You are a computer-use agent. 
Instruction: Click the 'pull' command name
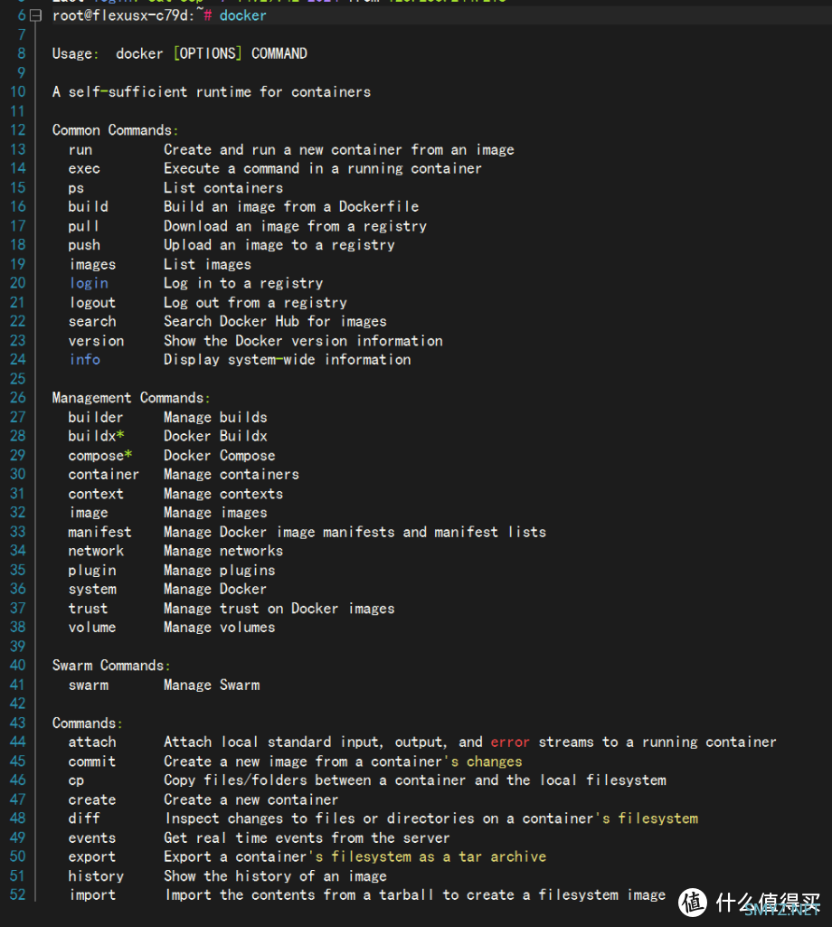(83, 226)
